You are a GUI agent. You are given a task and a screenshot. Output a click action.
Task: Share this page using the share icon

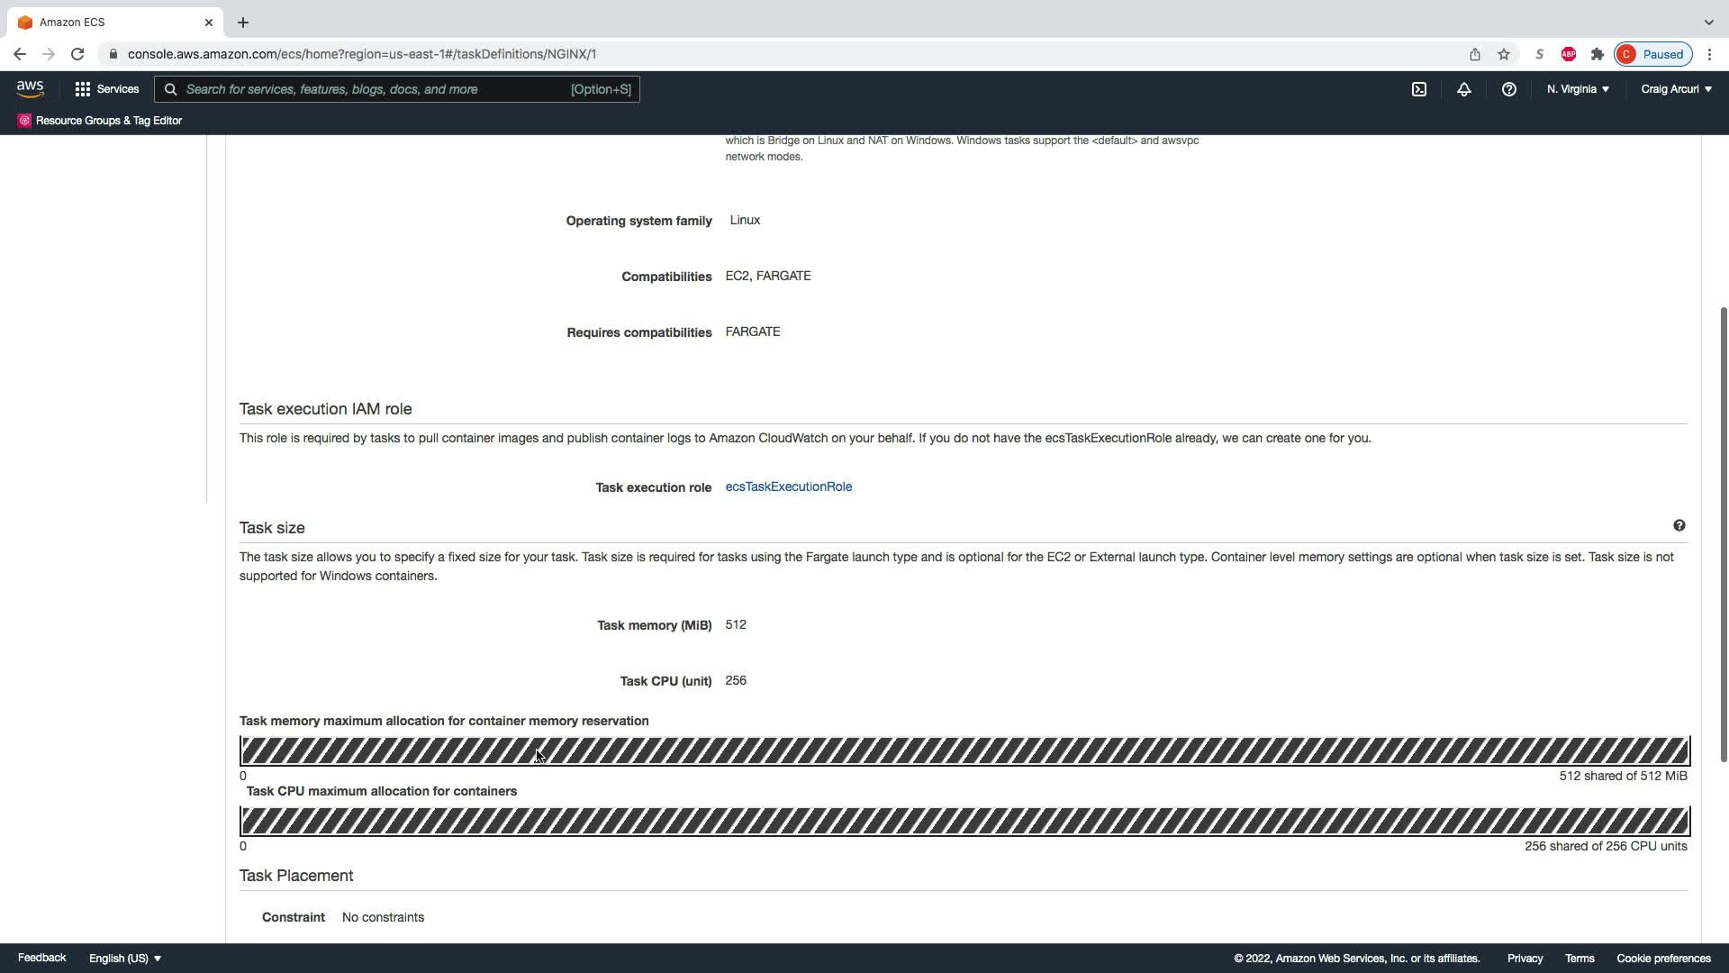coord(1475,54)
